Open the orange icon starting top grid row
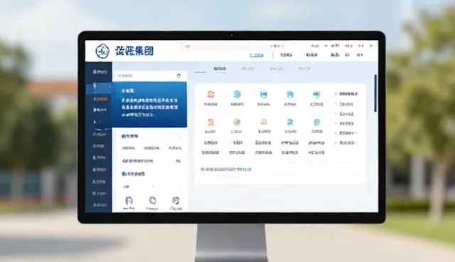 click(210, 95)
